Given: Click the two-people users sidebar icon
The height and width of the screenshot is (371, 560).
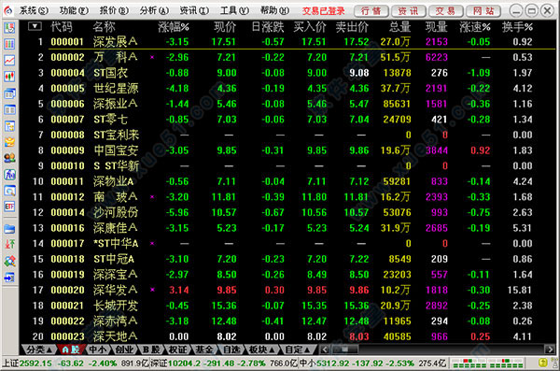Looking at the screenshot, I should coord(9,157).
